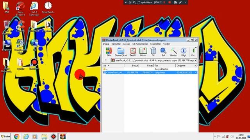Click the pencil draw icon in recorder bar

coord(180,2)
